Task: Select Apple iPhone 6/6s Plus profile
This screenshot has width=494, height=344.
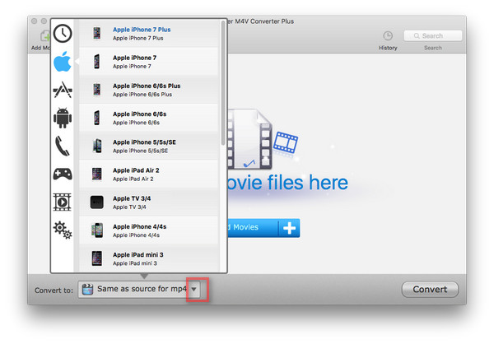Action: pyautogui.click(x=148, y=90)
